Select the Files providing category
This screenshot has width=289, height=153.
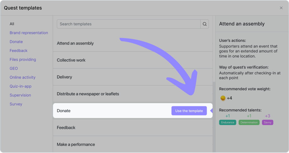click(23, 59)
